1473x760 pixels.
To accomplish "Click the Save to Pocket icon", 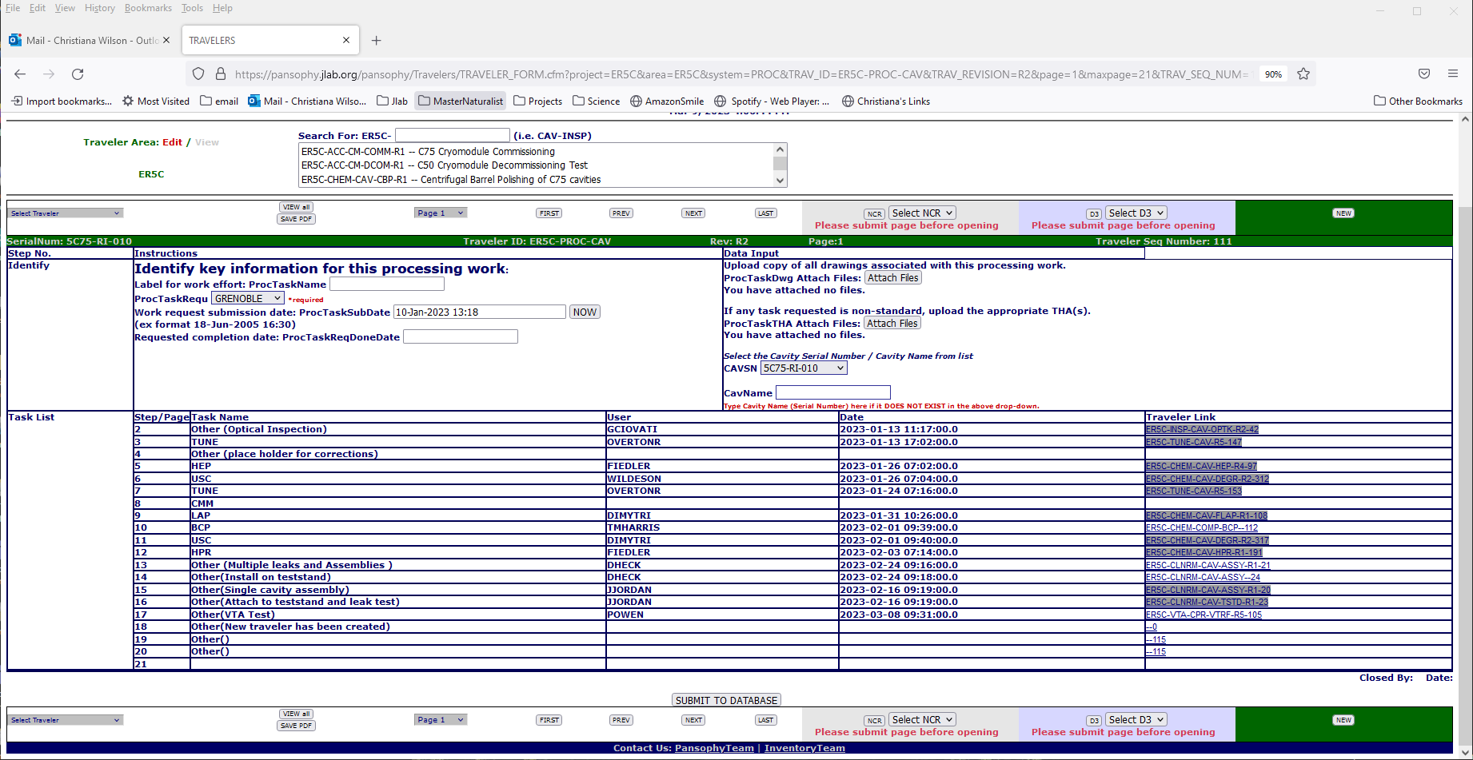I will (x=1423, y=74).
